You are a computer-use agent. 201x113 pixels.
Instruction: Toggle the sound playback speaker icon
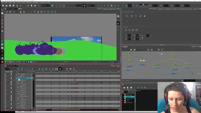tap(133, 6)
